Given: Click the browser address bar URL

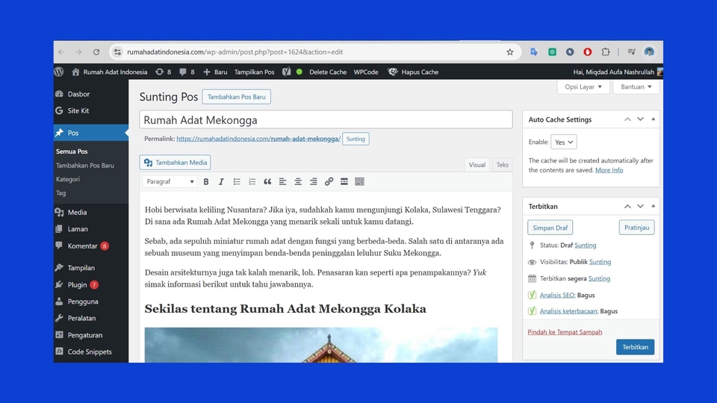Looking at the screenshot, I should (235, 52).
